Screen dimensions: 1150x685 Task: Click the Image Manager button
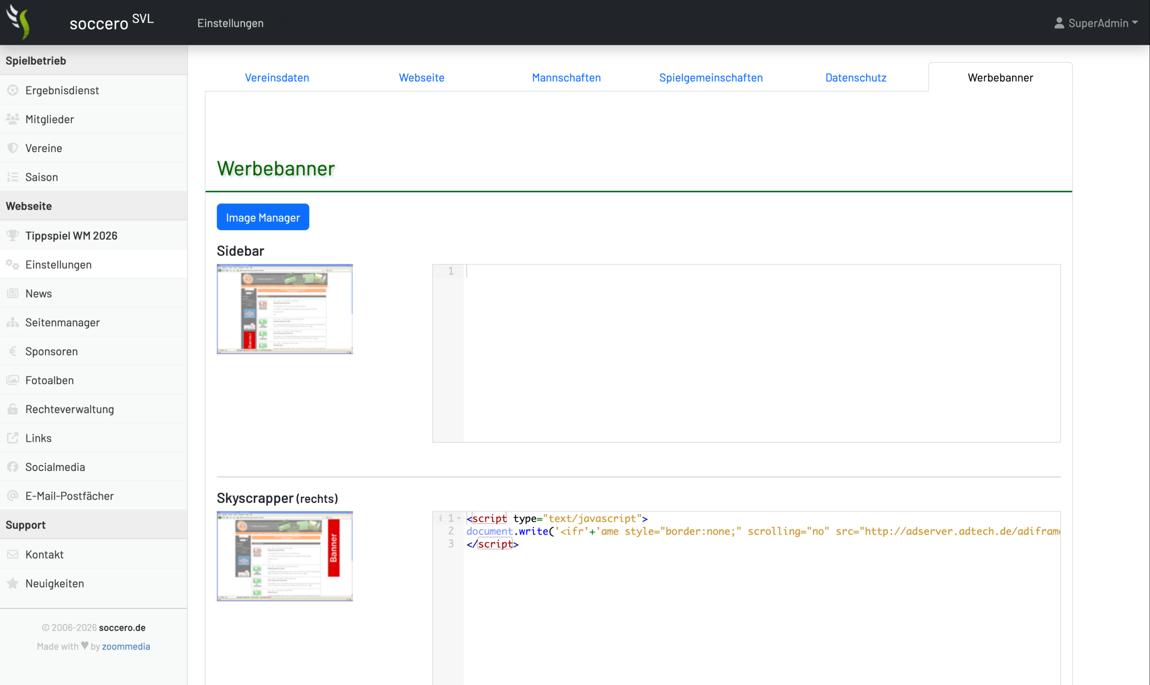(x=263, y=217)
